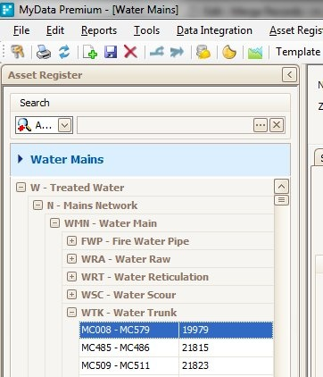Viewport: 323px width, 377px height.
Task: Click the blue refresh arrows icon
Action: (x=64, y=52)
